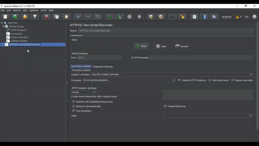Click the recorder Stop button
Image resolution: width=259 pixels, height=146 pixels.
pos(161,46)
